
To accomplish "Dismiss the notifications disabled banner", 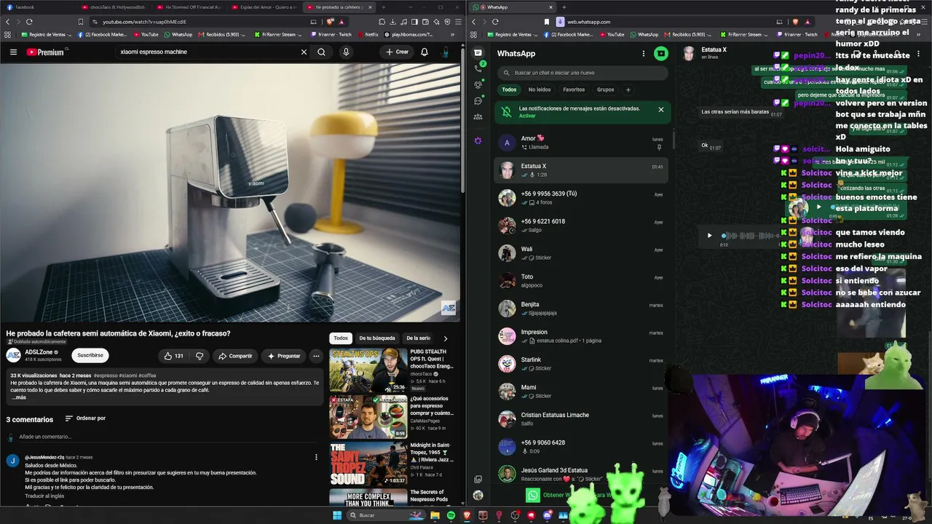I will (x=661, y=109).
